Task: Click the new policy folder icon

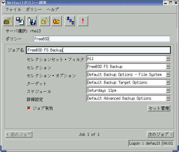Action: point(8,21)
